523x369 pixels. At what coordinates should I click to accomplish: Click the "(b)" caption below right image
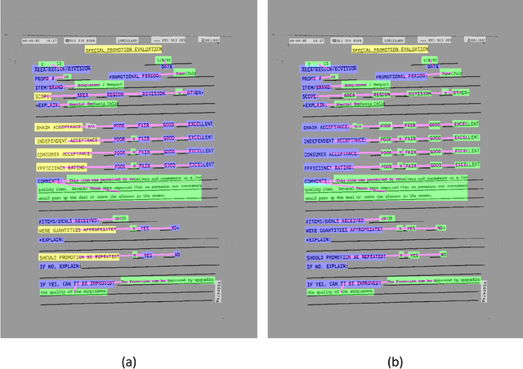click(x=389, y=358)
